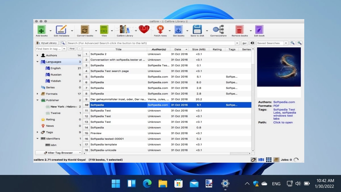Click the red heart Donate icon

click(x=144, y=29)
